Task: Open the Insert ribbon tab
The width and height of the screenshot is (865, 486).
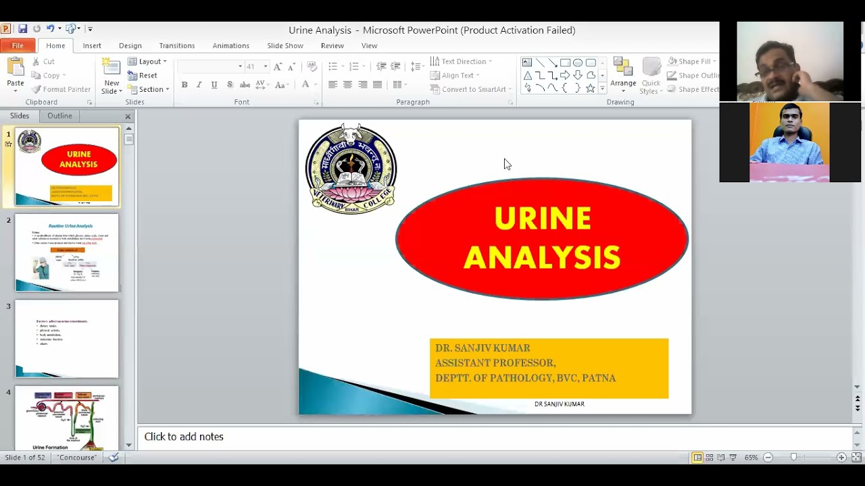Action: coord(92,46)
